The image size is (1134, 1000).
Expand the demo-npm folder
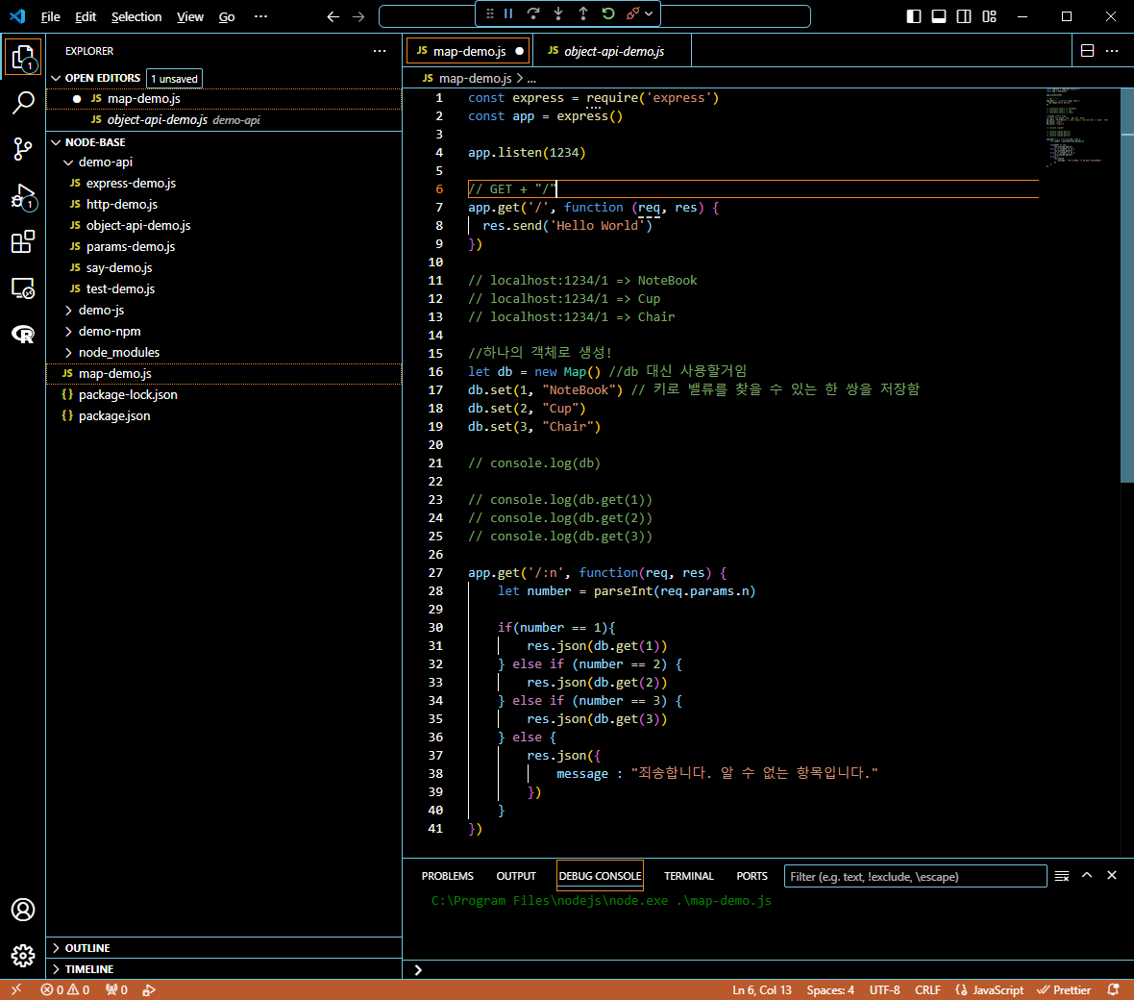[68, 332]
